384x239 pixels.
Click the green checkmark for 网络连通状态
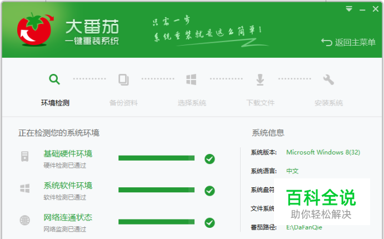click(210, 222)
